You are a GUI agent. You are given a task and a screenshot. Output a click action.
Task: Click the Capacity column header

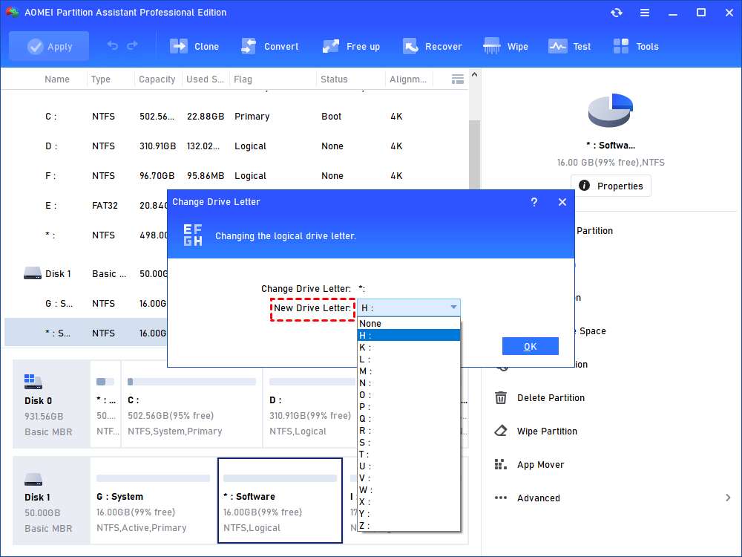point(157,79)
